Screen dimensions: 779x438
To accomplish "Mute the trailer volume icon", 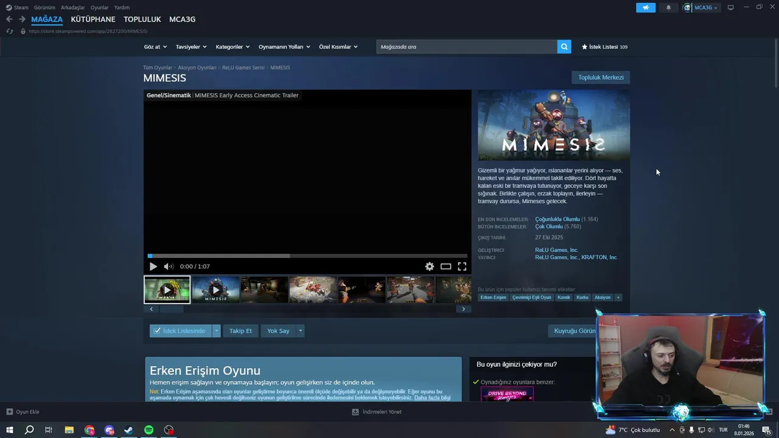I will (x=169, y=266).
